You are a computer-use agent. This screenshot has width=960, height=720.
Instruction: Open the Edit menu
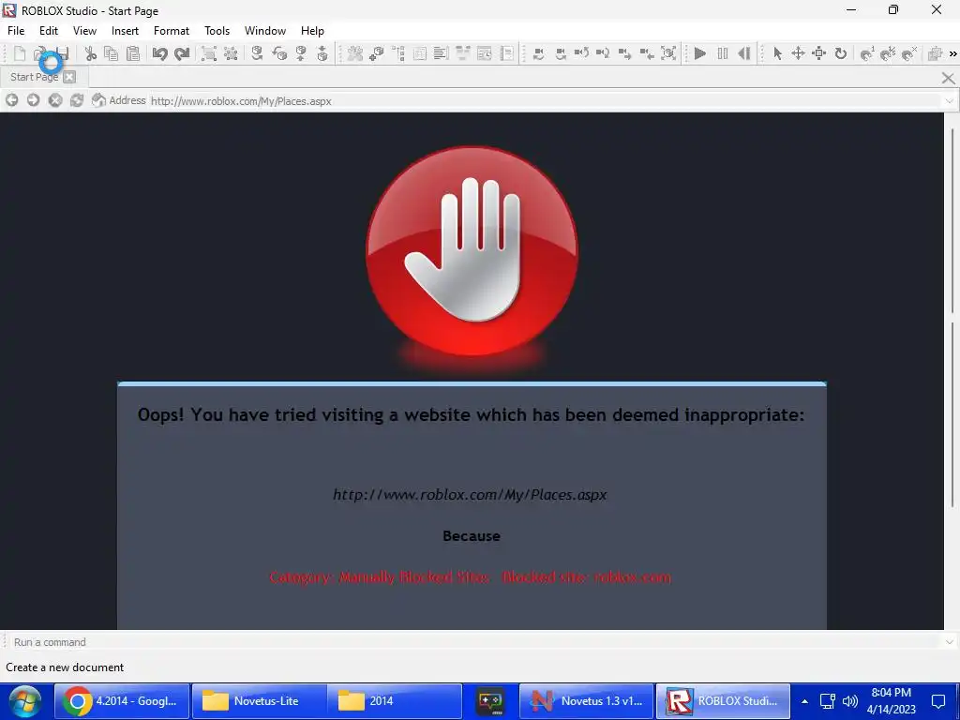click(49, 31)
